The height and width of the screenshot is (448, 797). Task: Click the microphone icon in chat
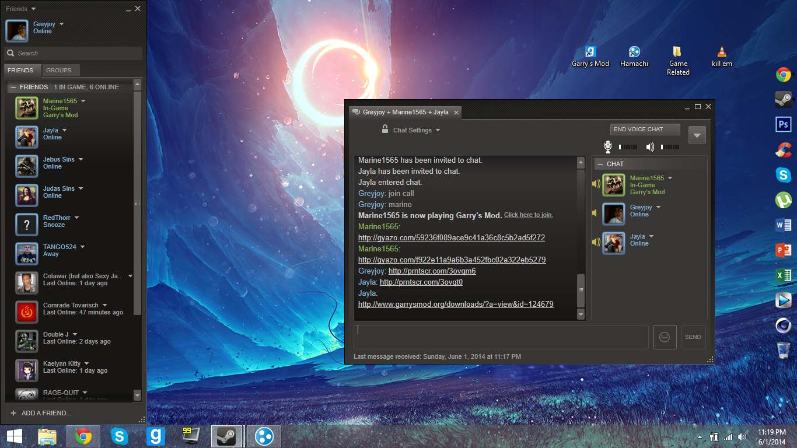[x=608, y=147]
